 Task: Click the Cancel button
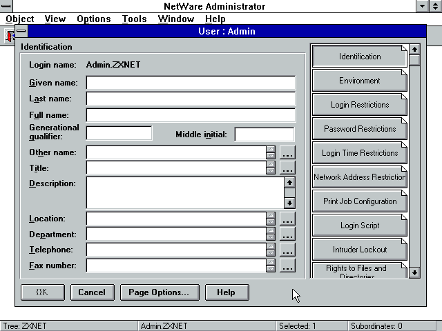(92, 292)
